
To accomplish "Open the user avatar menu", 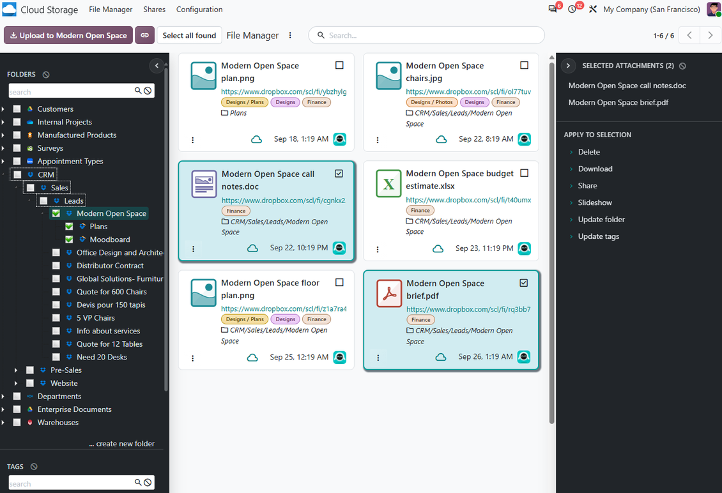I will 714,9.
